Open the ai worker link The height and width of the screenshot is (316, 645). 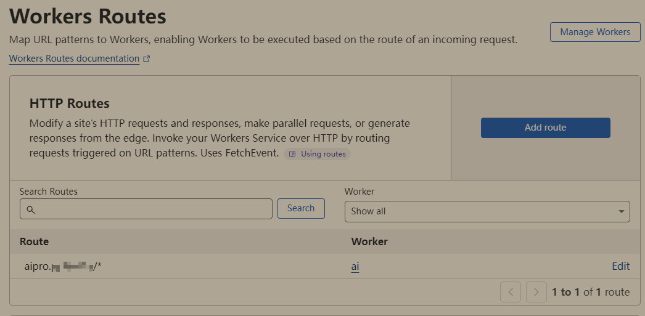355,266
